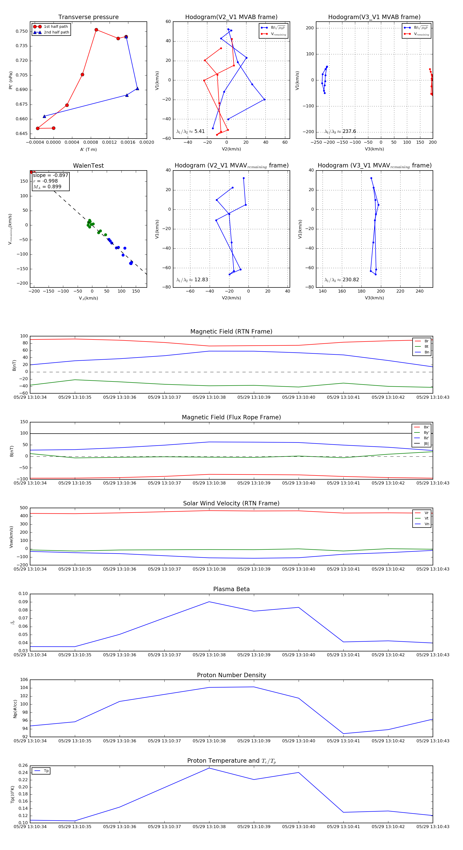463x850 pixels.
Task: Click the "Vt" legend entry
Action: coord(422,518)
